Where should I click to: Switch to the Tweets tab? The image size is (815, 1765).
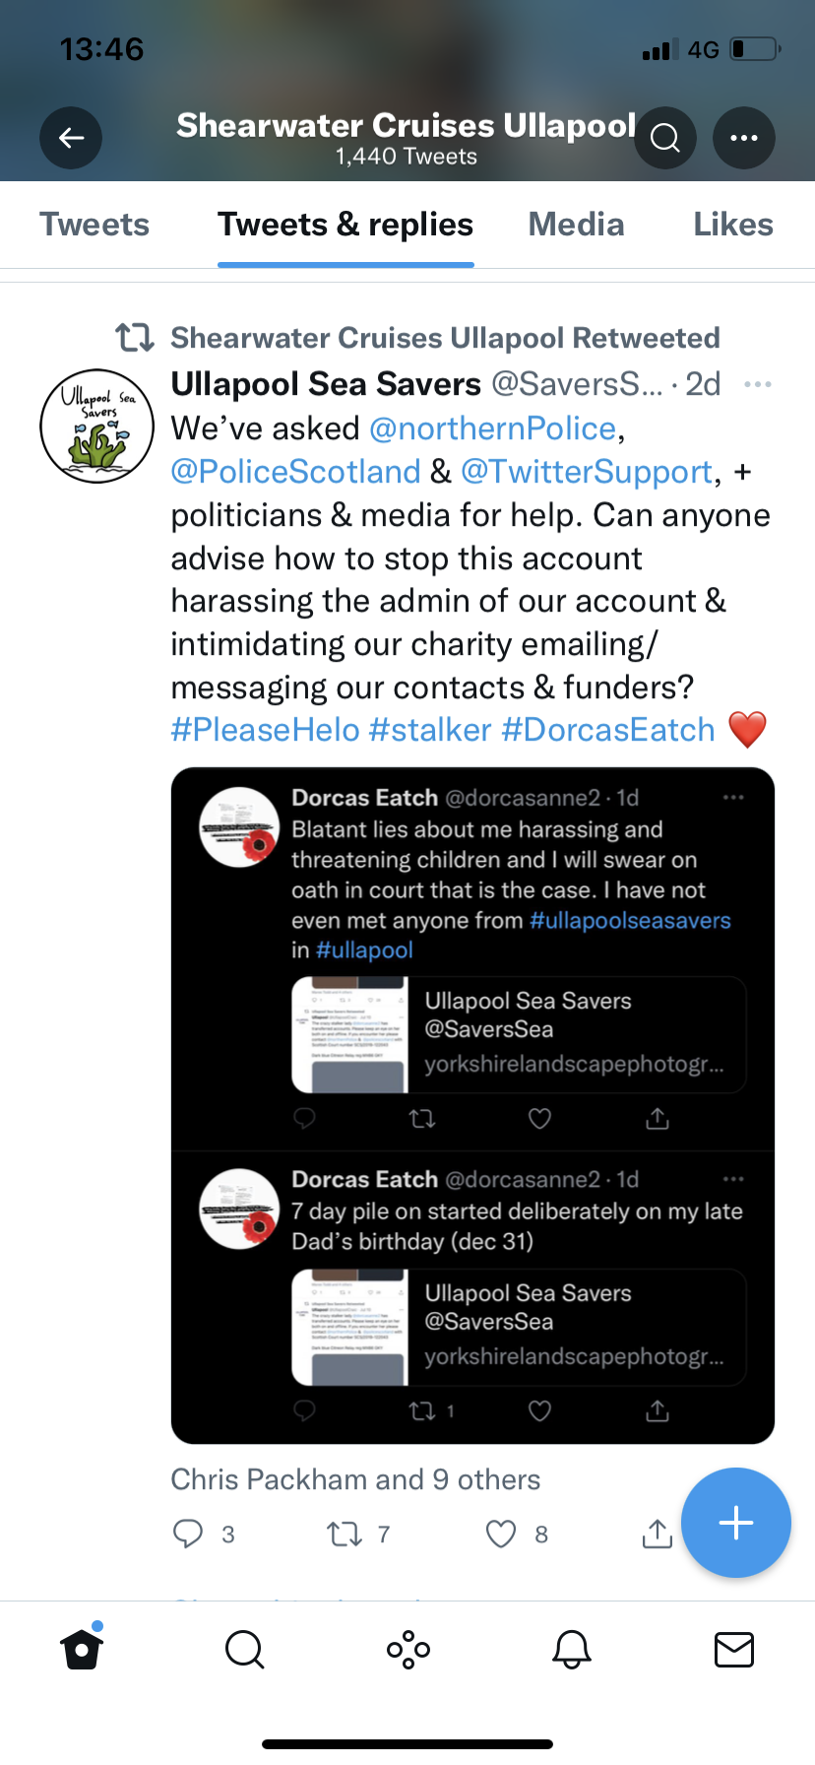click(94, 225)
